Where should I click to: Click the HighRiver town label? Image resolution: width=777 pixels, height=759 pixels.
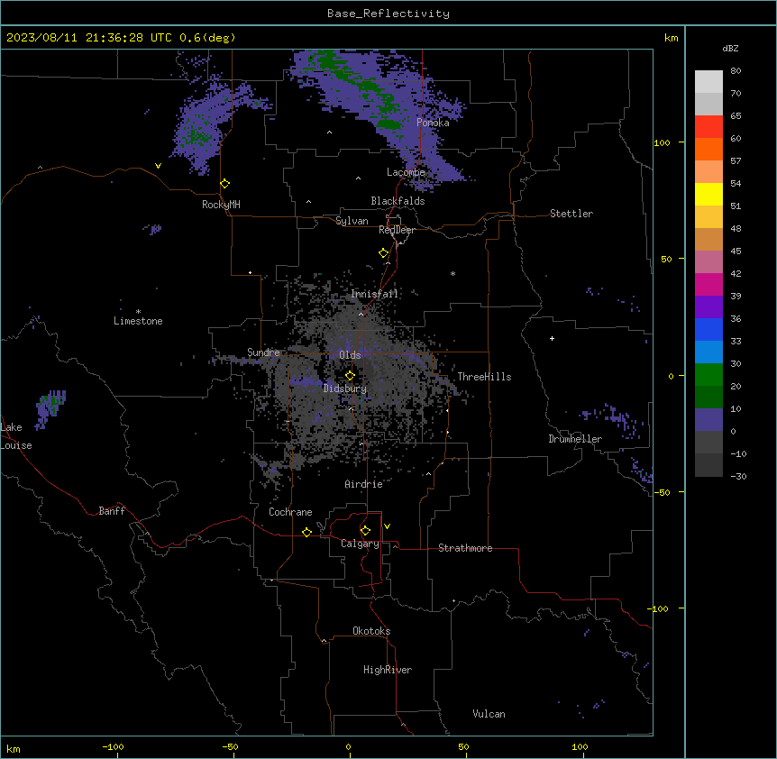point(388,670)
